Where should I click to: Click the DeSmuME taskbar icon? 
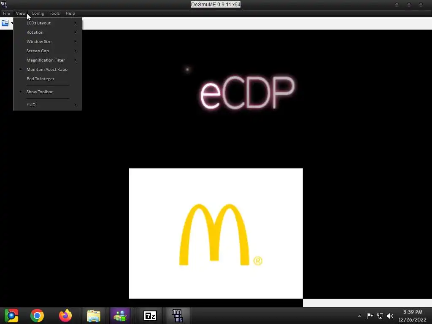(177, 316)
